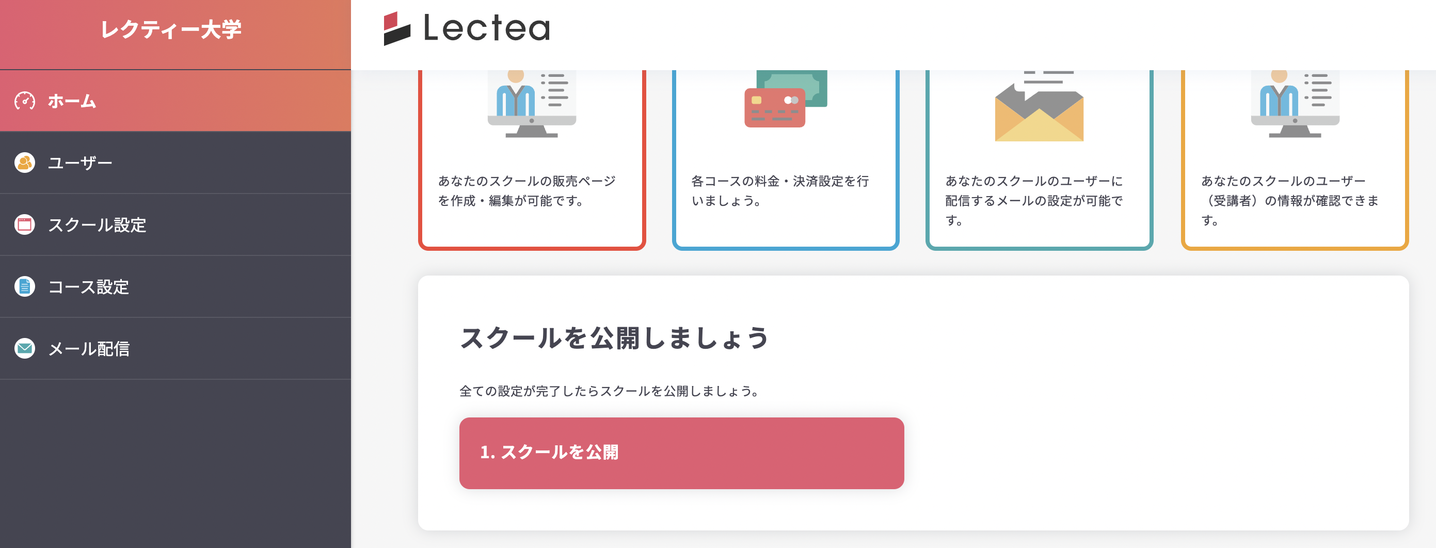Click the Course Settings document icon
Image resolution: width=1436 pixels, height=548 pixels.
coord(25,286)
